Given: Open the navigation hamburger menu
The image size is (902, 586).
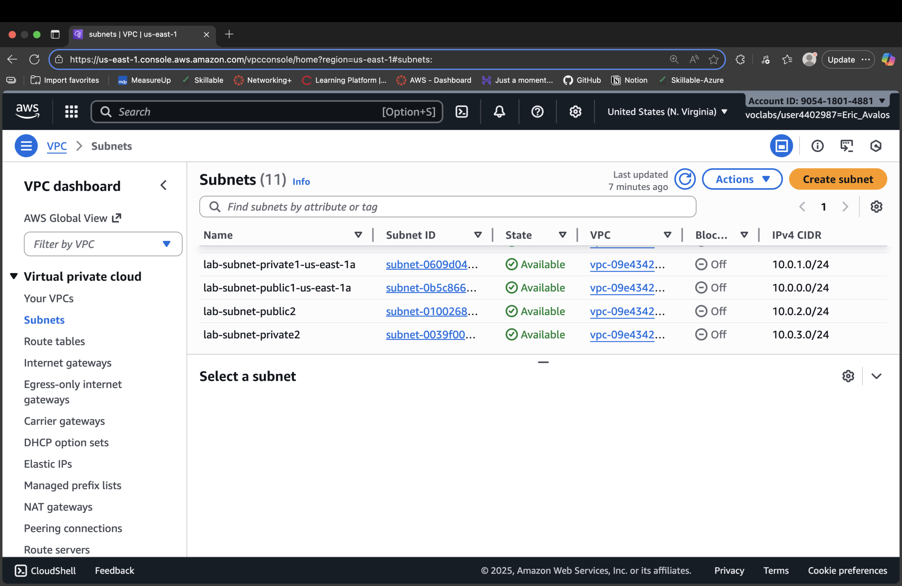Looking at the screenshot, I should pyautogui.click(x=26, y=145).
